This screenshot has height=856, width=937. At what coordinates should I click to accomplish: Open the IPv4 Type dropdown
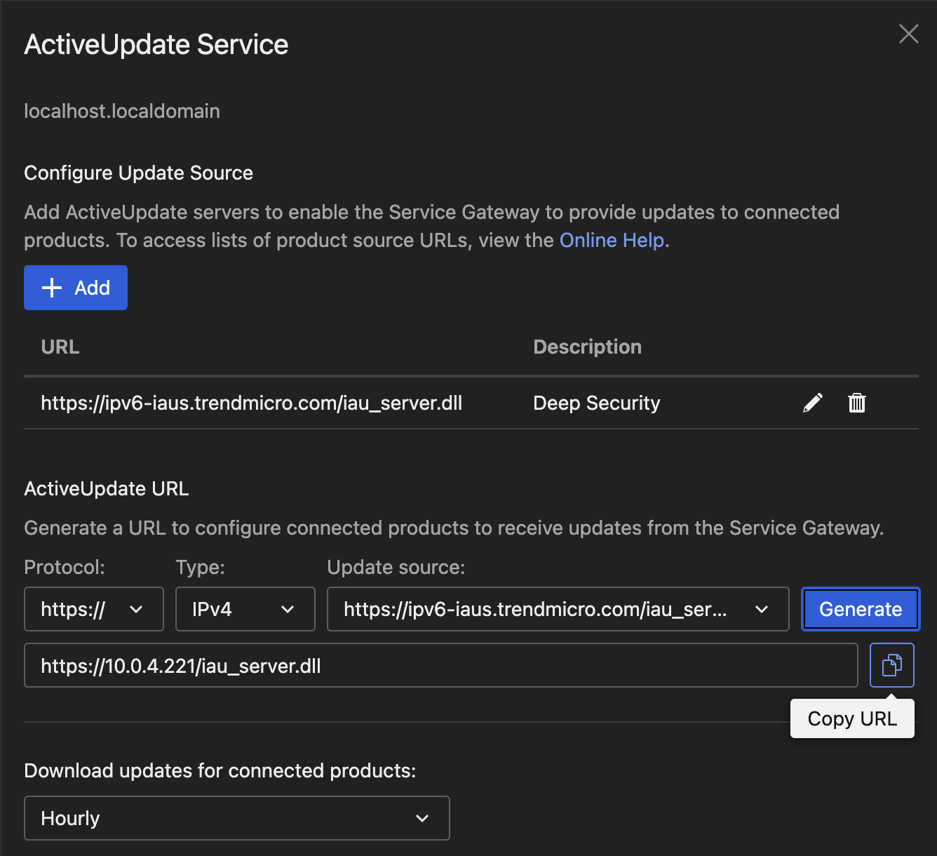(245, 609)
